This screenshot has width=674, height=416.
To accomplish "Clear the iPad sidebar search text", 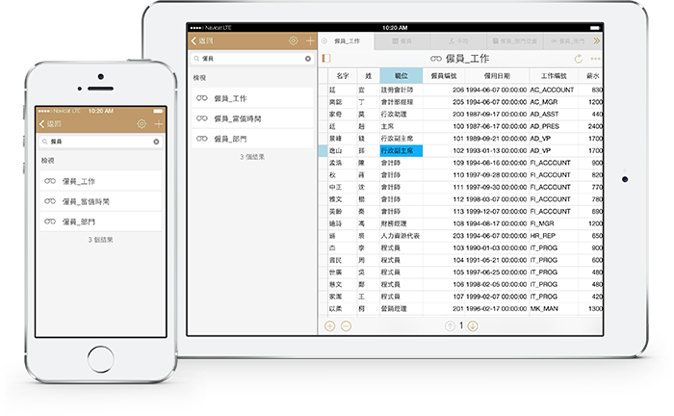I will (308, 59).
